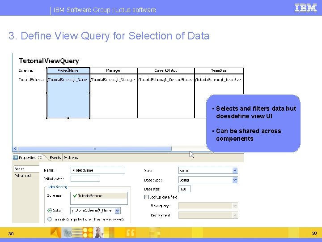
Task: Switch to the Problems tab
Action: pyautogui.click(x=71, y=158)
